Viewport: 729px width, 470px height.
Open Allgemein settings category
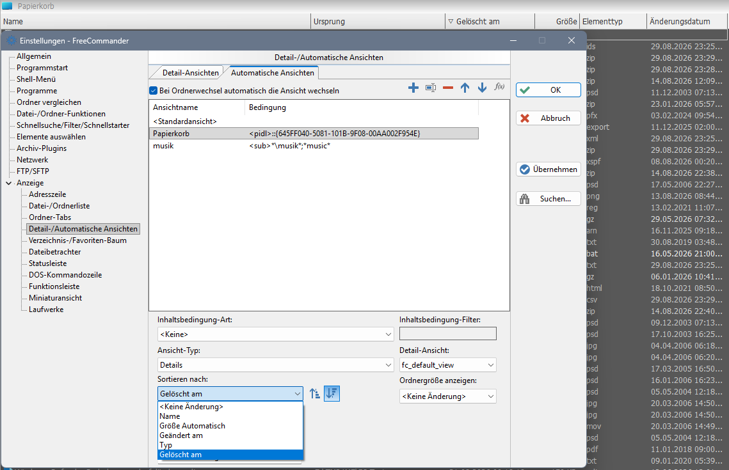34,56
